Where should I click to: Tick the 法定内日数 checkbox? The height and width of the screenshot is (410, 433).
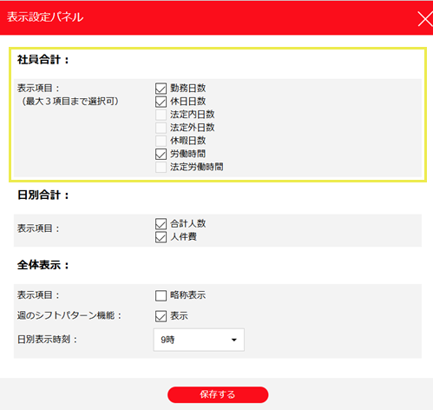click(161, 115)
